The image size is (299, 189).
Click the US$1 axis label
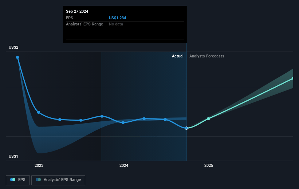[13, 156]
